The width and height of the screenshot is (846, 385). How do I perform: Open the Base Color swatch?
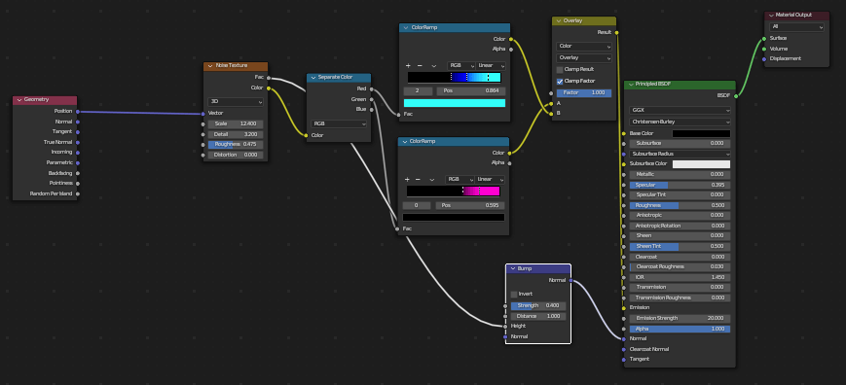coord(701,133)
